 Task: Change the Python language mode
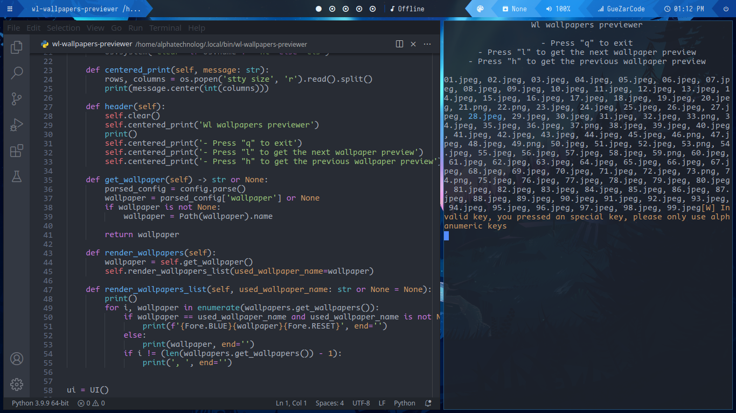point(405,403)
